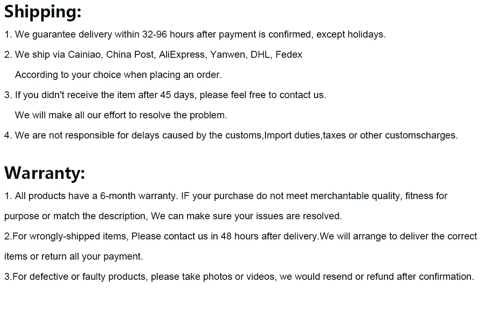The image size is (485, 323).
Task: Click the line 'According to your choice when placing an order'
Action: [x=118, y=75]
